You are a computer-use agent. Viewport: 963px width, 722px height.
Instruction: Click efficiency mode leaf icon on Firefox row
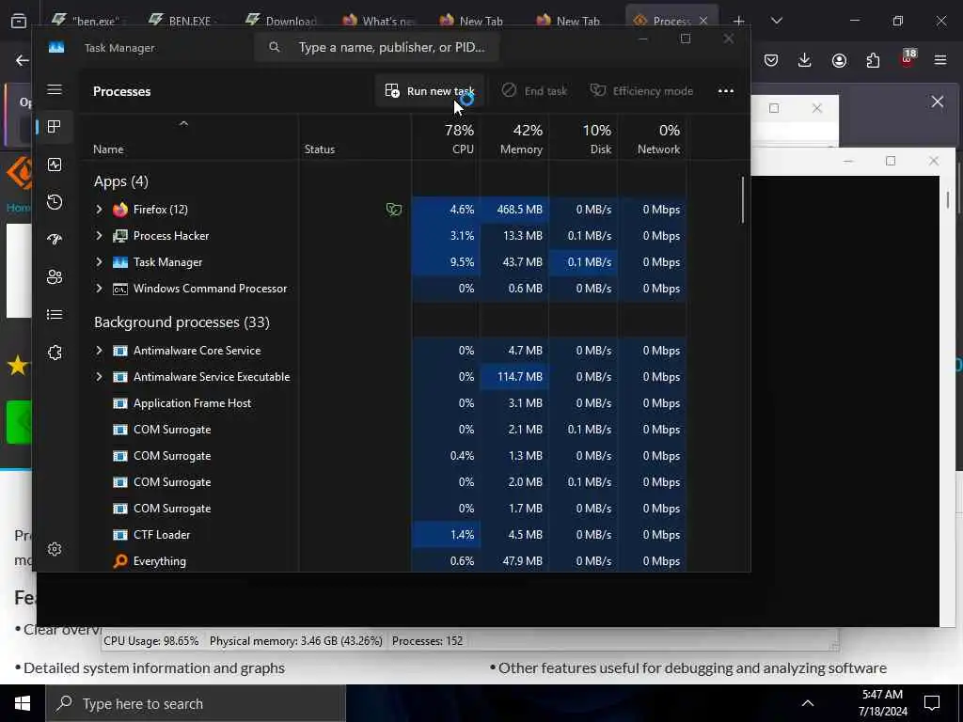point(394,210)
